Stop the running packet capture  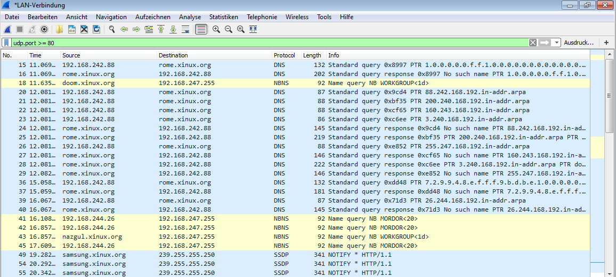pyautogui.click(x=19, y=29)
